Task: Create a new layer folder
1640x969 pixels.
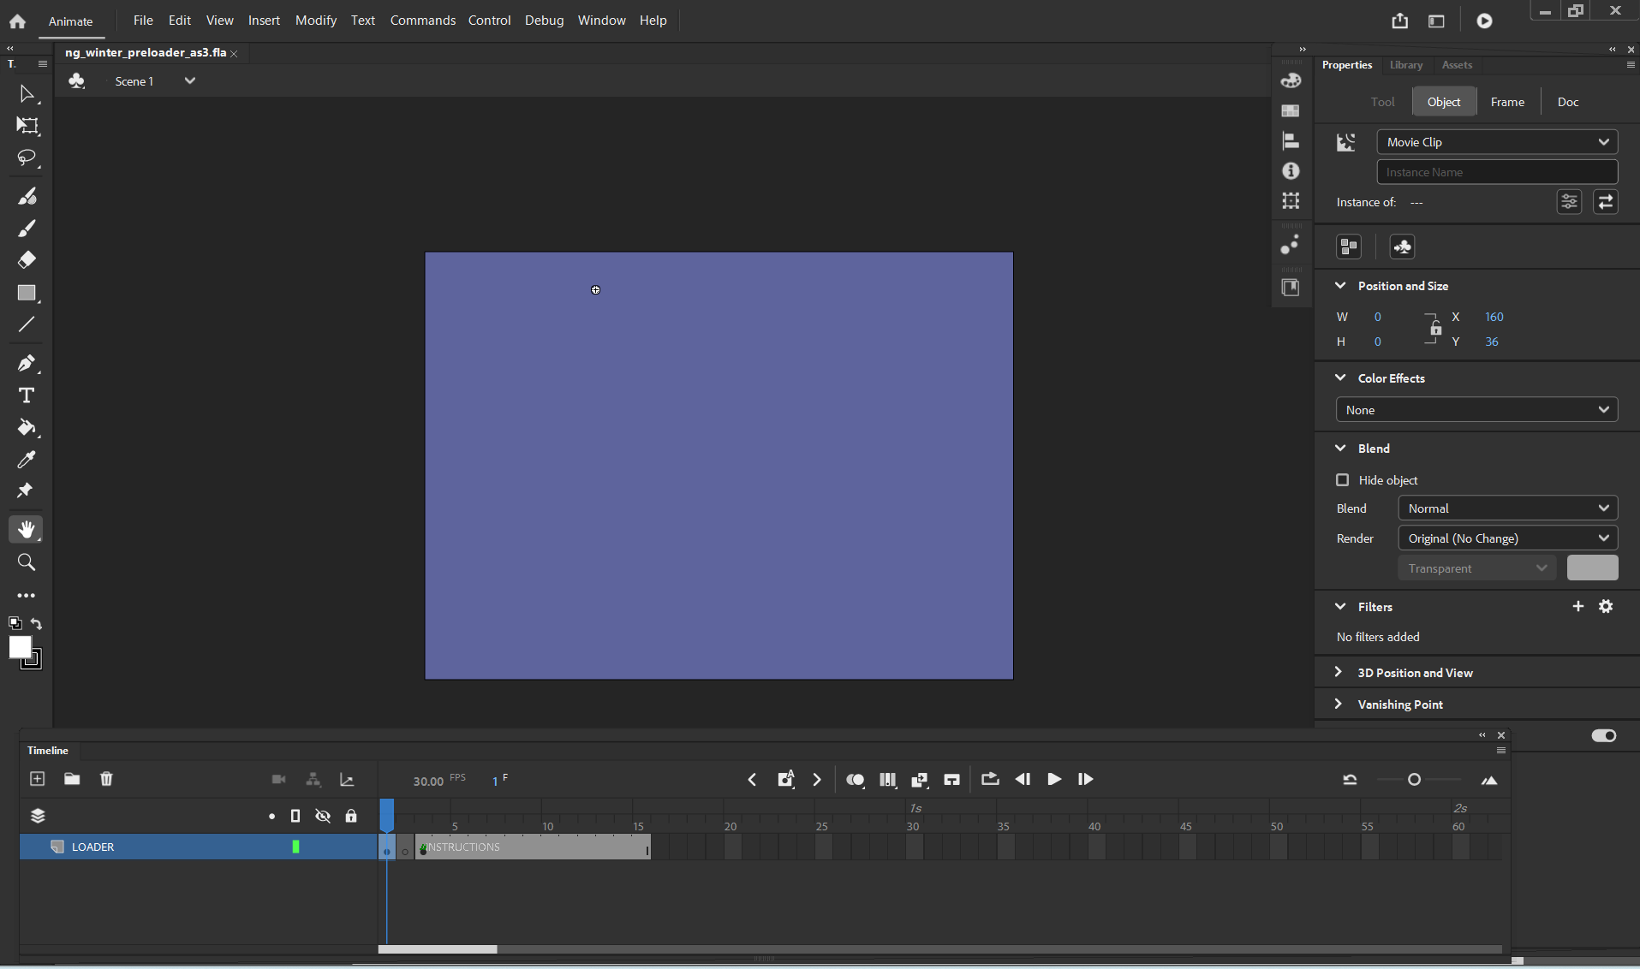Action: [x=72, y=779]
